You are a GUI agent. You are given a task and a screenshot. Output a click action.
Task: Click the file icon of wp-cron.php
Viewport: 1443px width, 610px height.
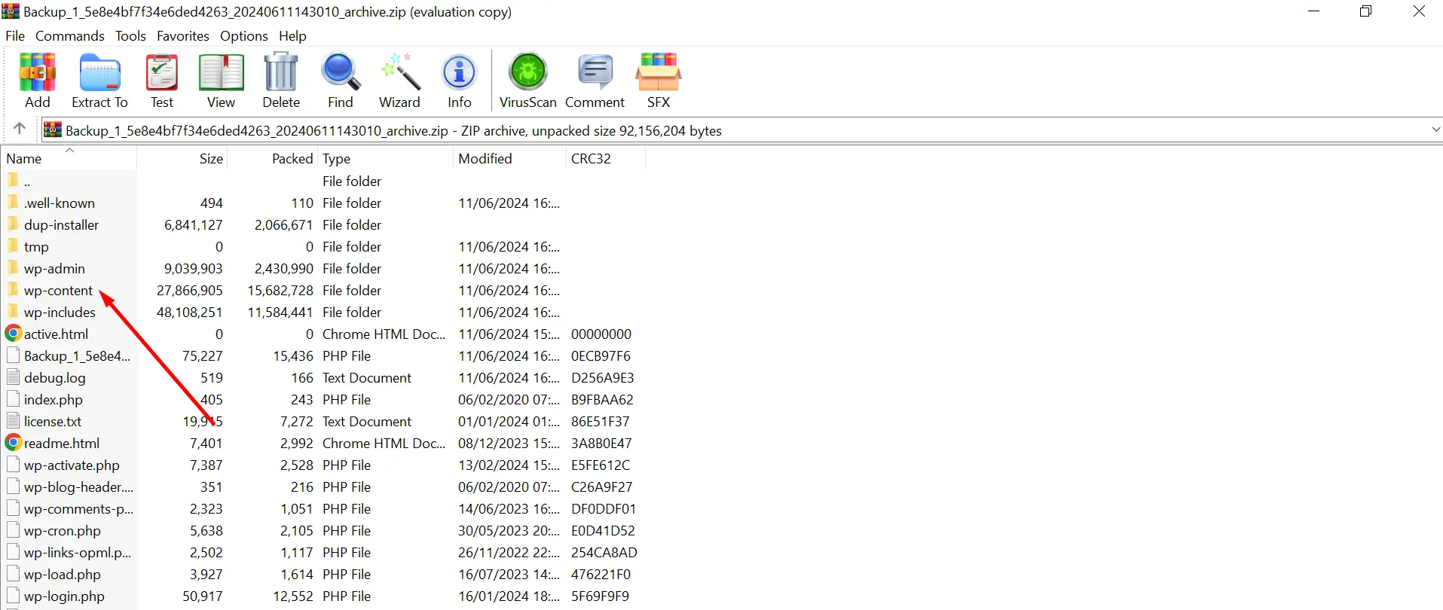point(13,530)
